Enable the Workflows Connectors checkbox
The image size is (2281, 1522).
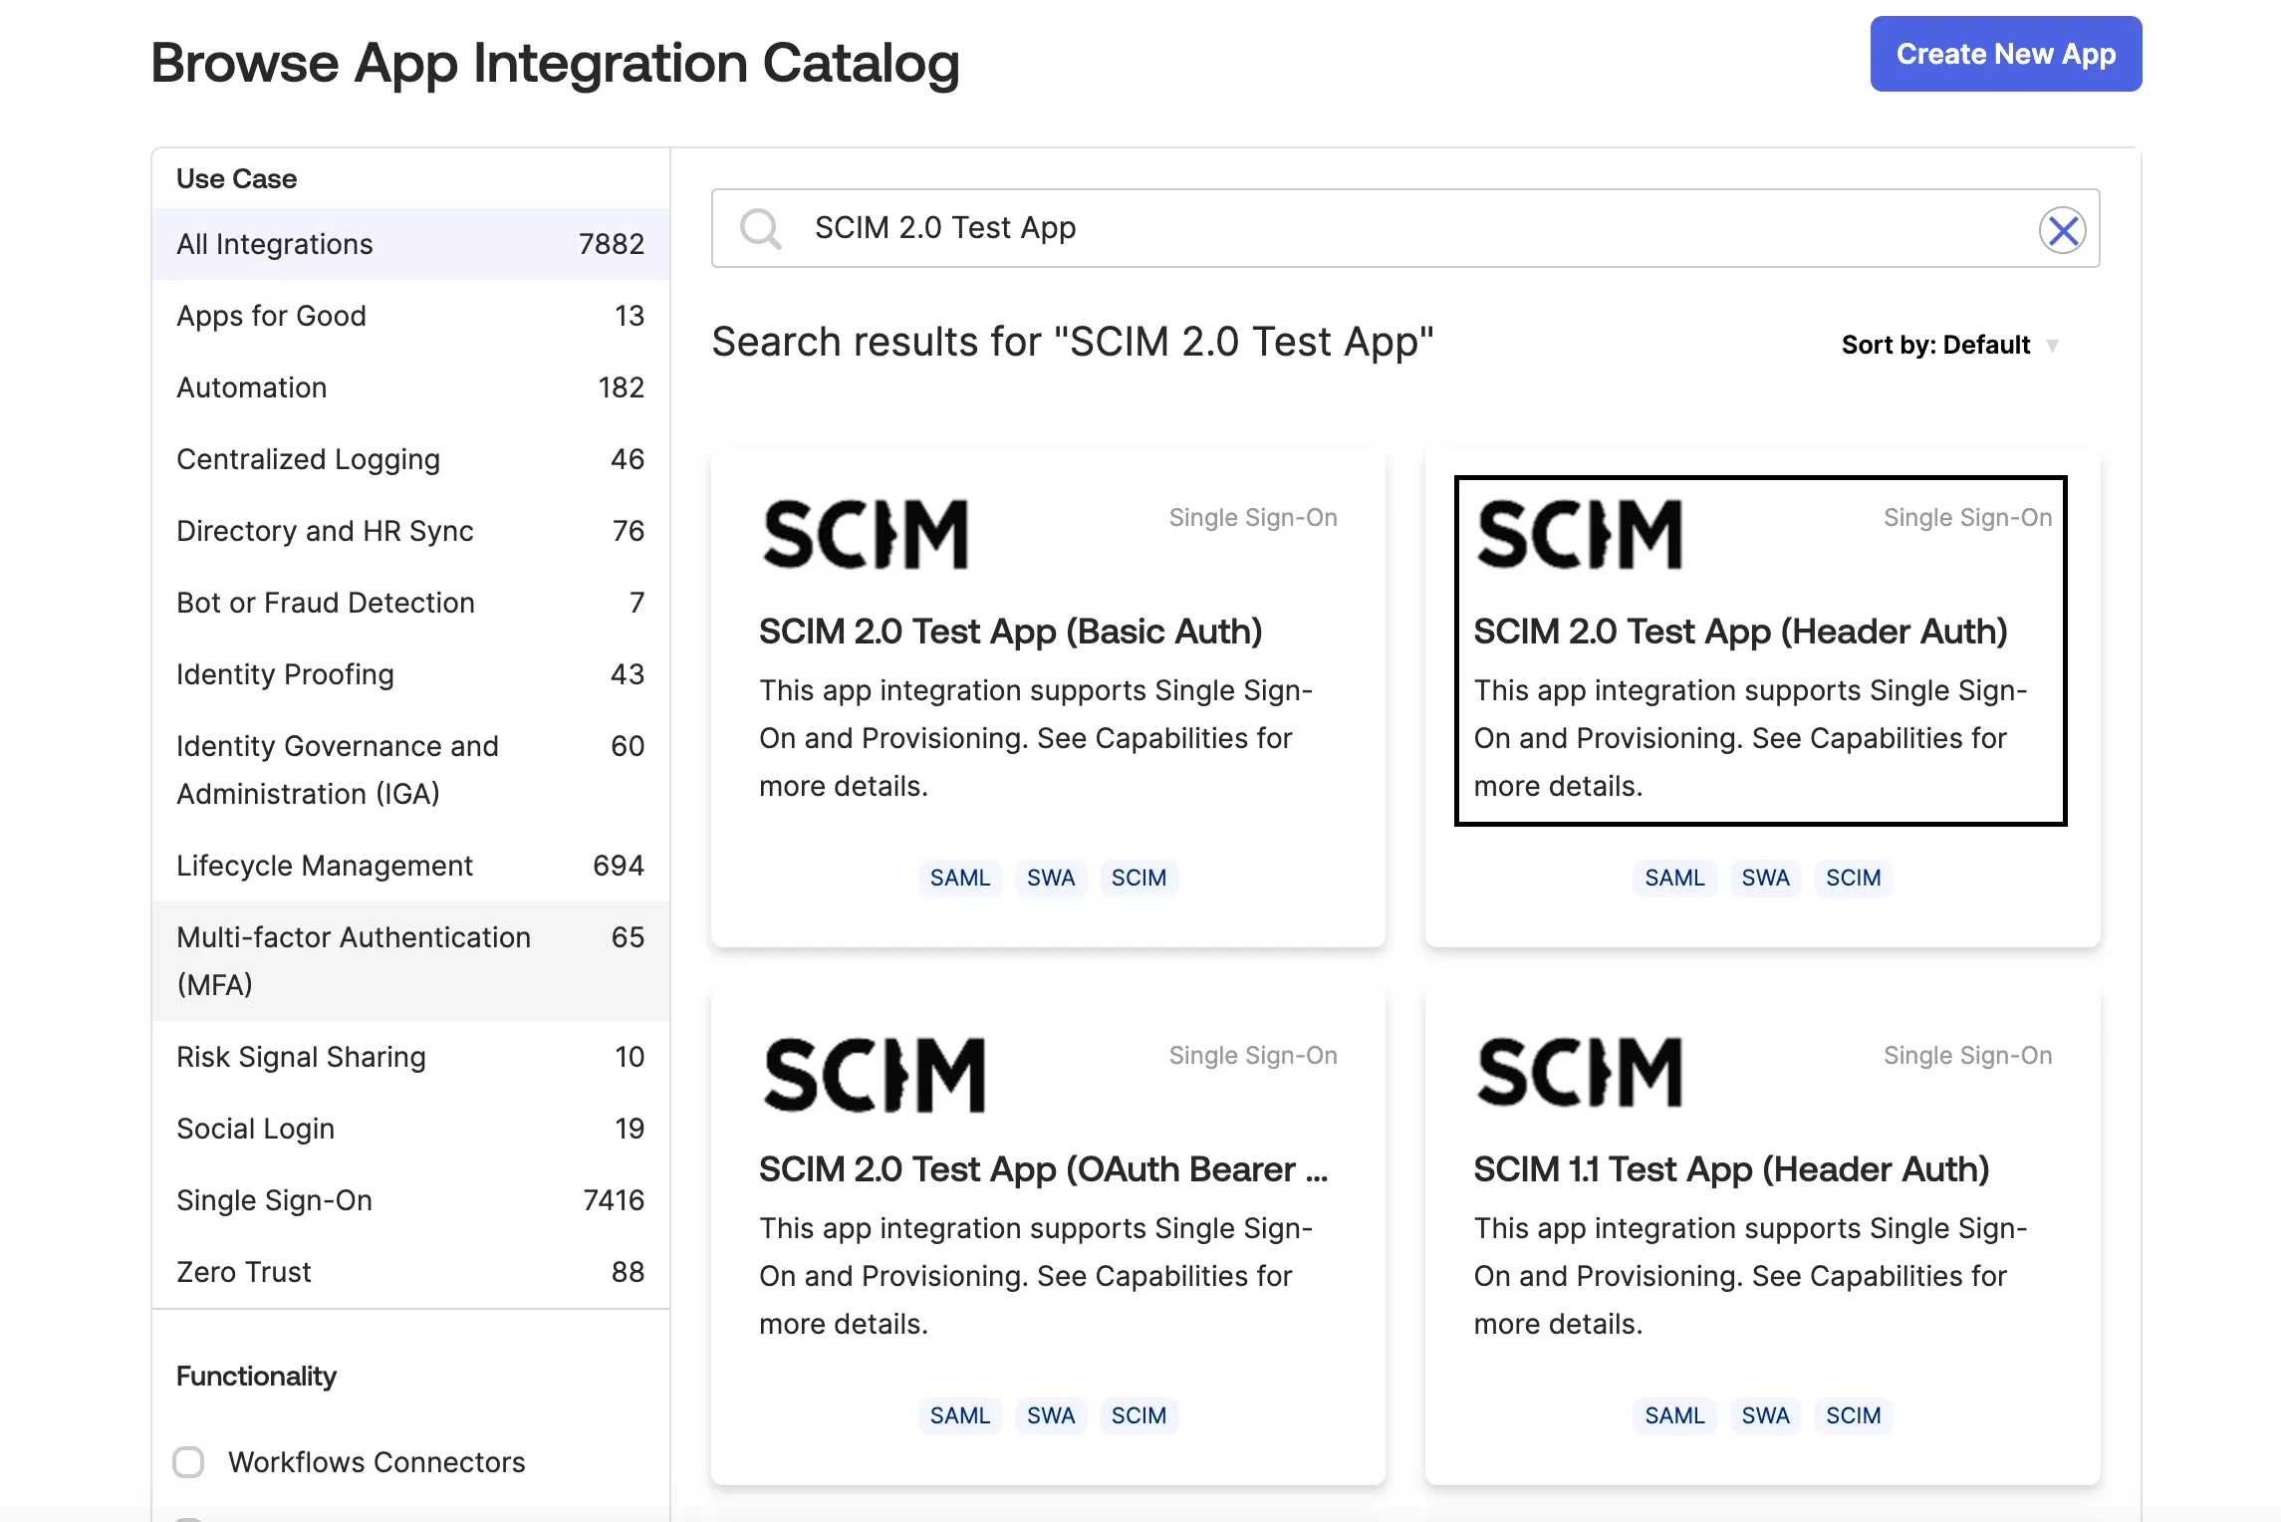click(x=188, y=1462)
